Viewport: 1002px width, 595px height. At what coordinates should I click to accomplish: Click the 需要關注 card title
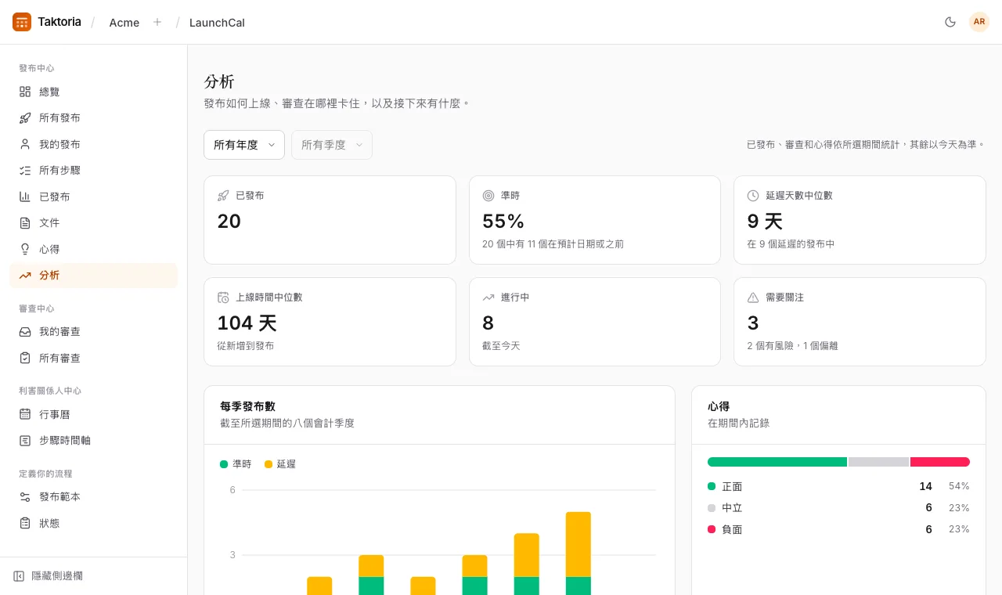(784, 297)
